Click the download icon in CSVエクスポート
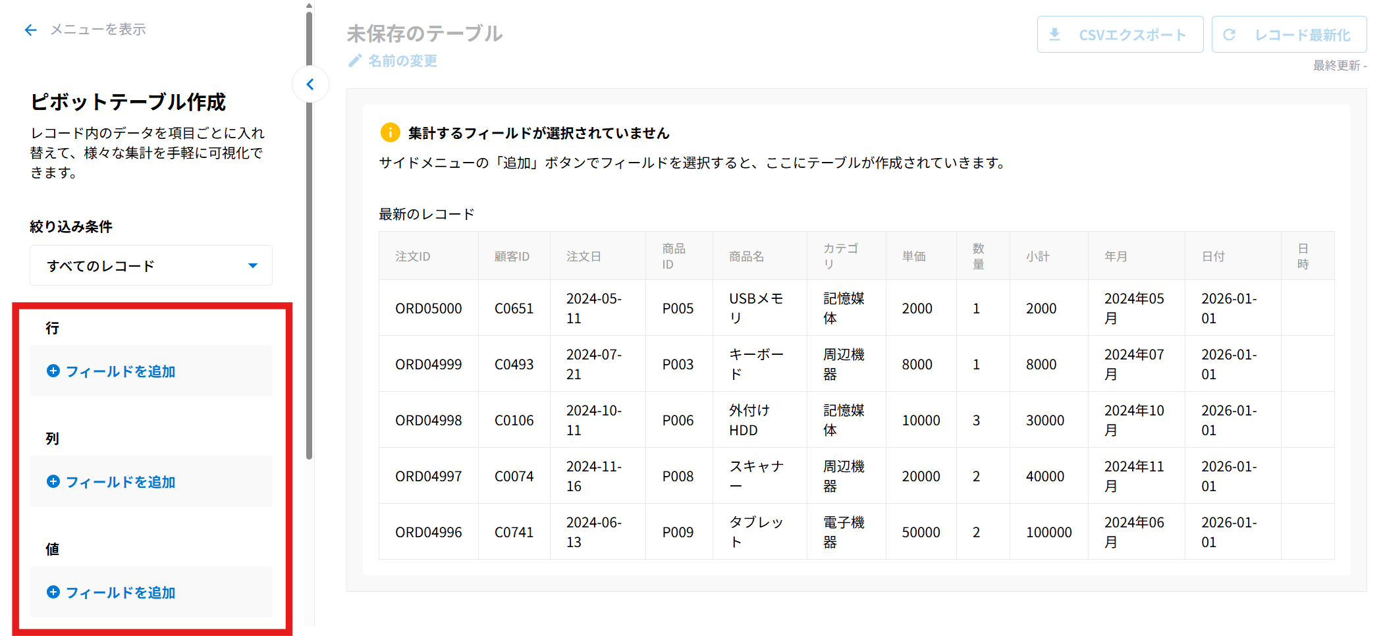This screenshot has width=1381, height=636. 1055,35
